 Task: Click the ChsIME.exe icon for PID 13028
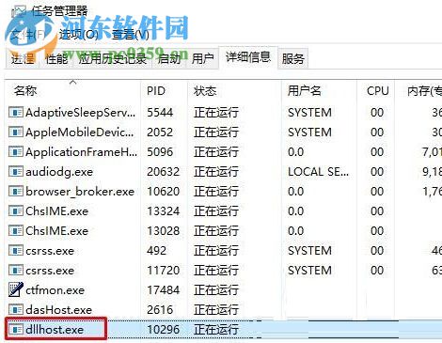tap(16, 231)
